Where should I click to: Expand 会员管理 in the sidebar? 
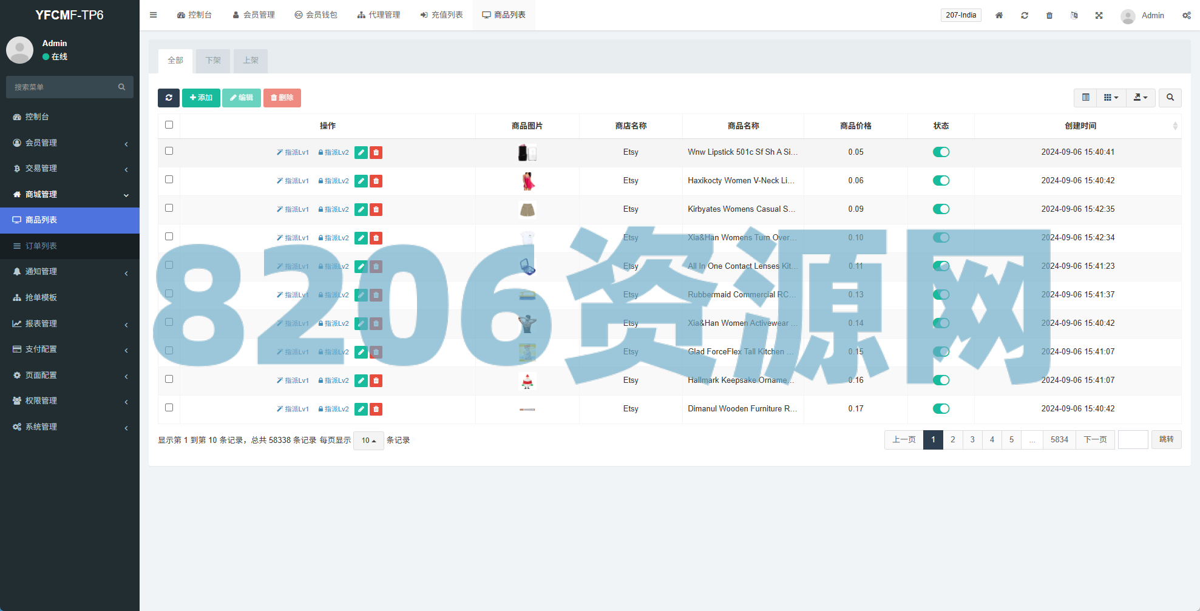pos(70,143)
